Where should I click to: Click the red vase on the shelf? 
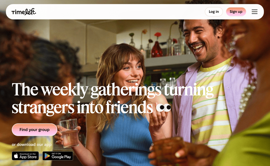[x=157, y=49]
